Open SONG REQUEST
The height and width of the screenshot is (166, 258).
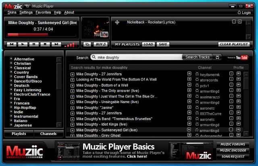coord(233,157)
